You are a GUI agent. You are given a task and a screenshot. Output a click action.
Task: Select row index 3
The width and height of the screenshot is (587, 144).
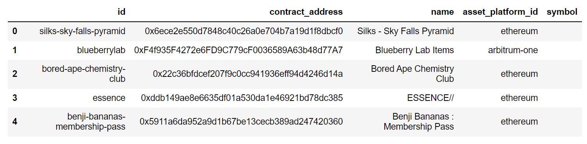14,98
